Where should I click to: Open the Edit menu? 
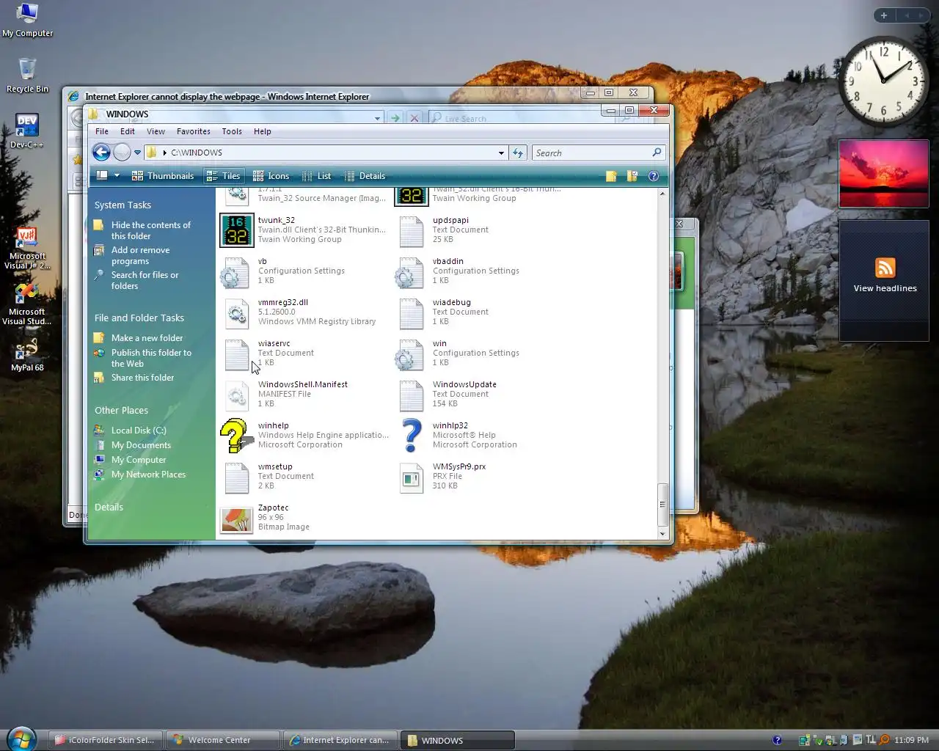[x=128, y=131]
